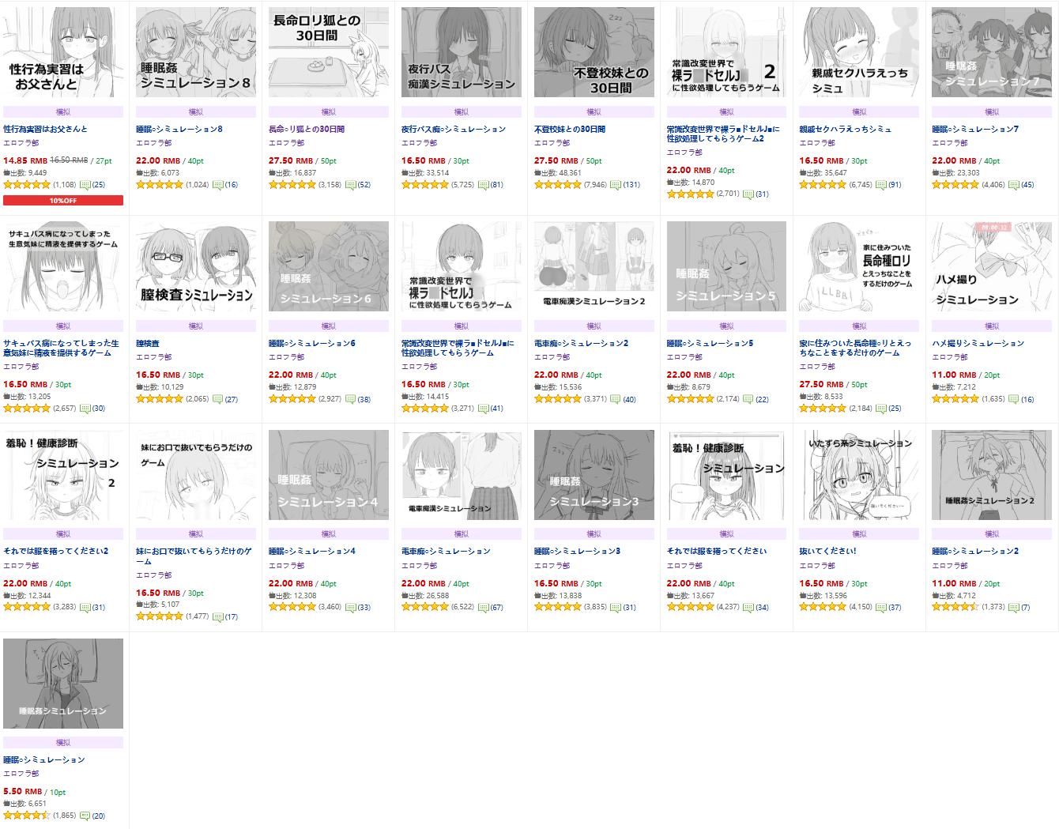Screen dimensions: 1059x829
Task: Open thumbnail of the item with 33,514 sales
Action: click(462, 52)
